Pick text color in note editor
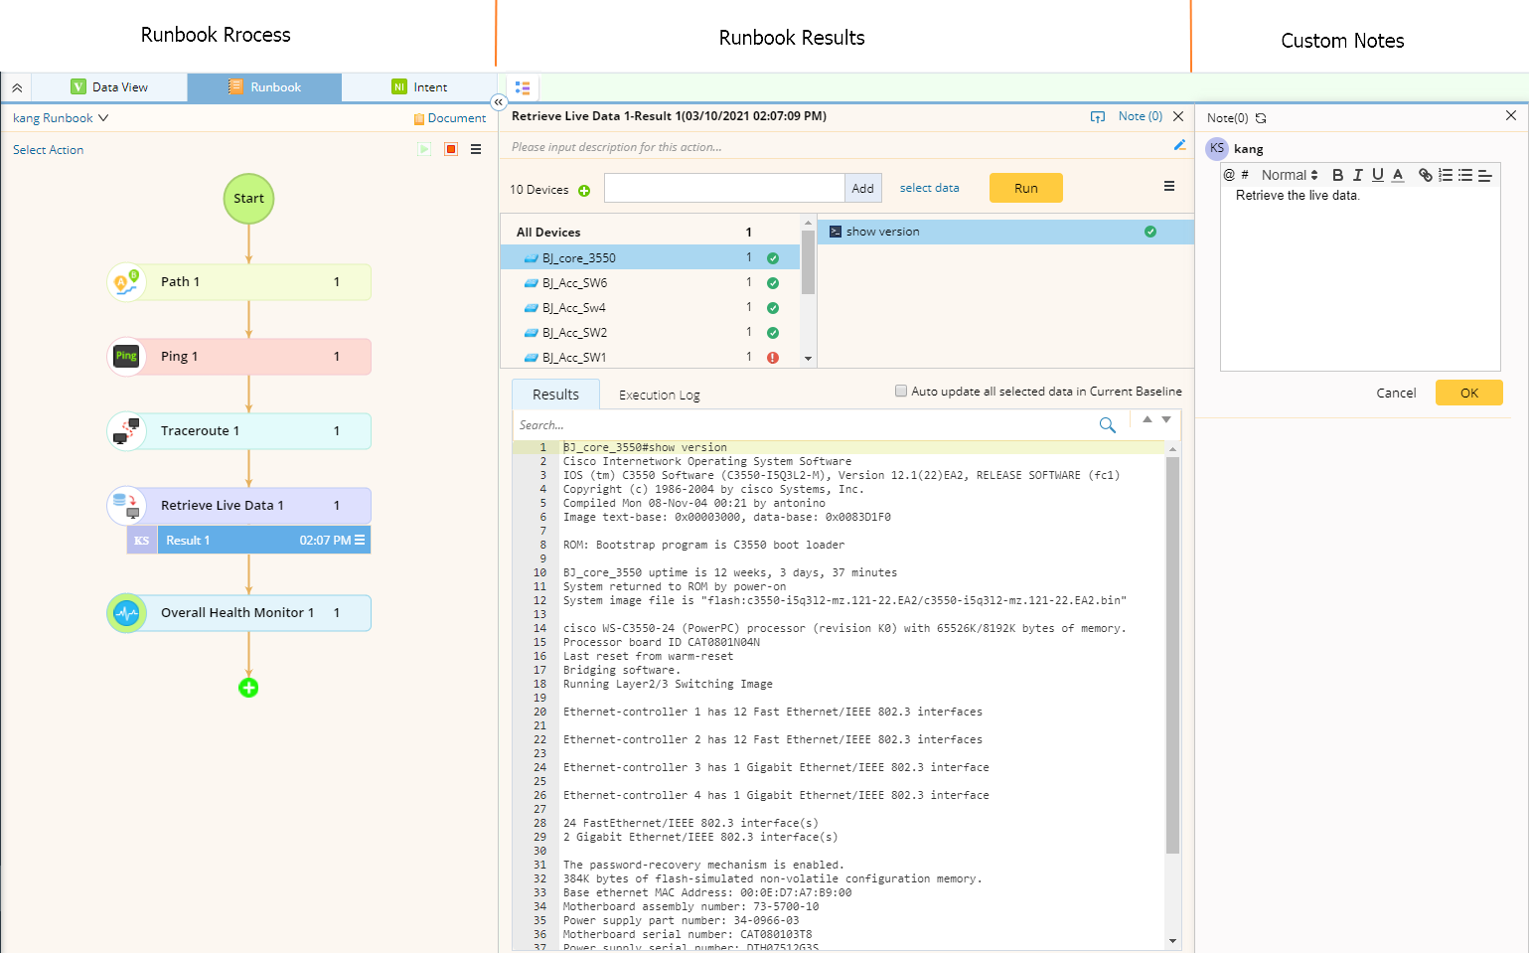Viewport: 1529px width, 953px height. coord(1398,175)
